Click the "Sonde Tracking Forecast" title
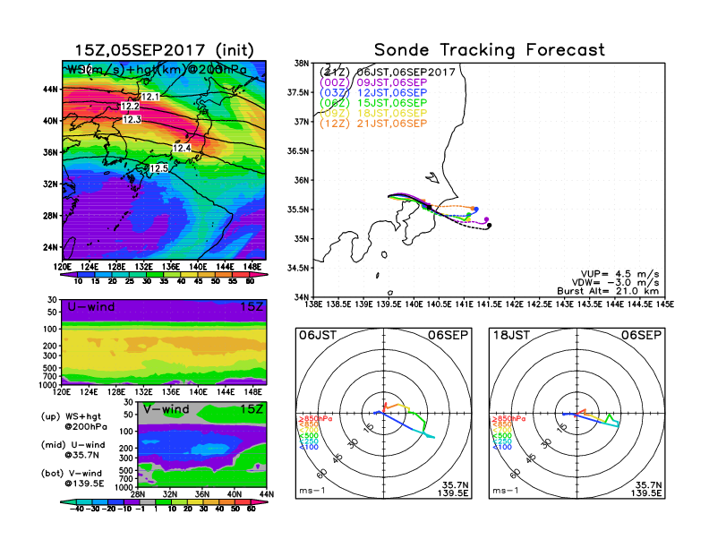This screenshot has width=709, height=548. 490,50
